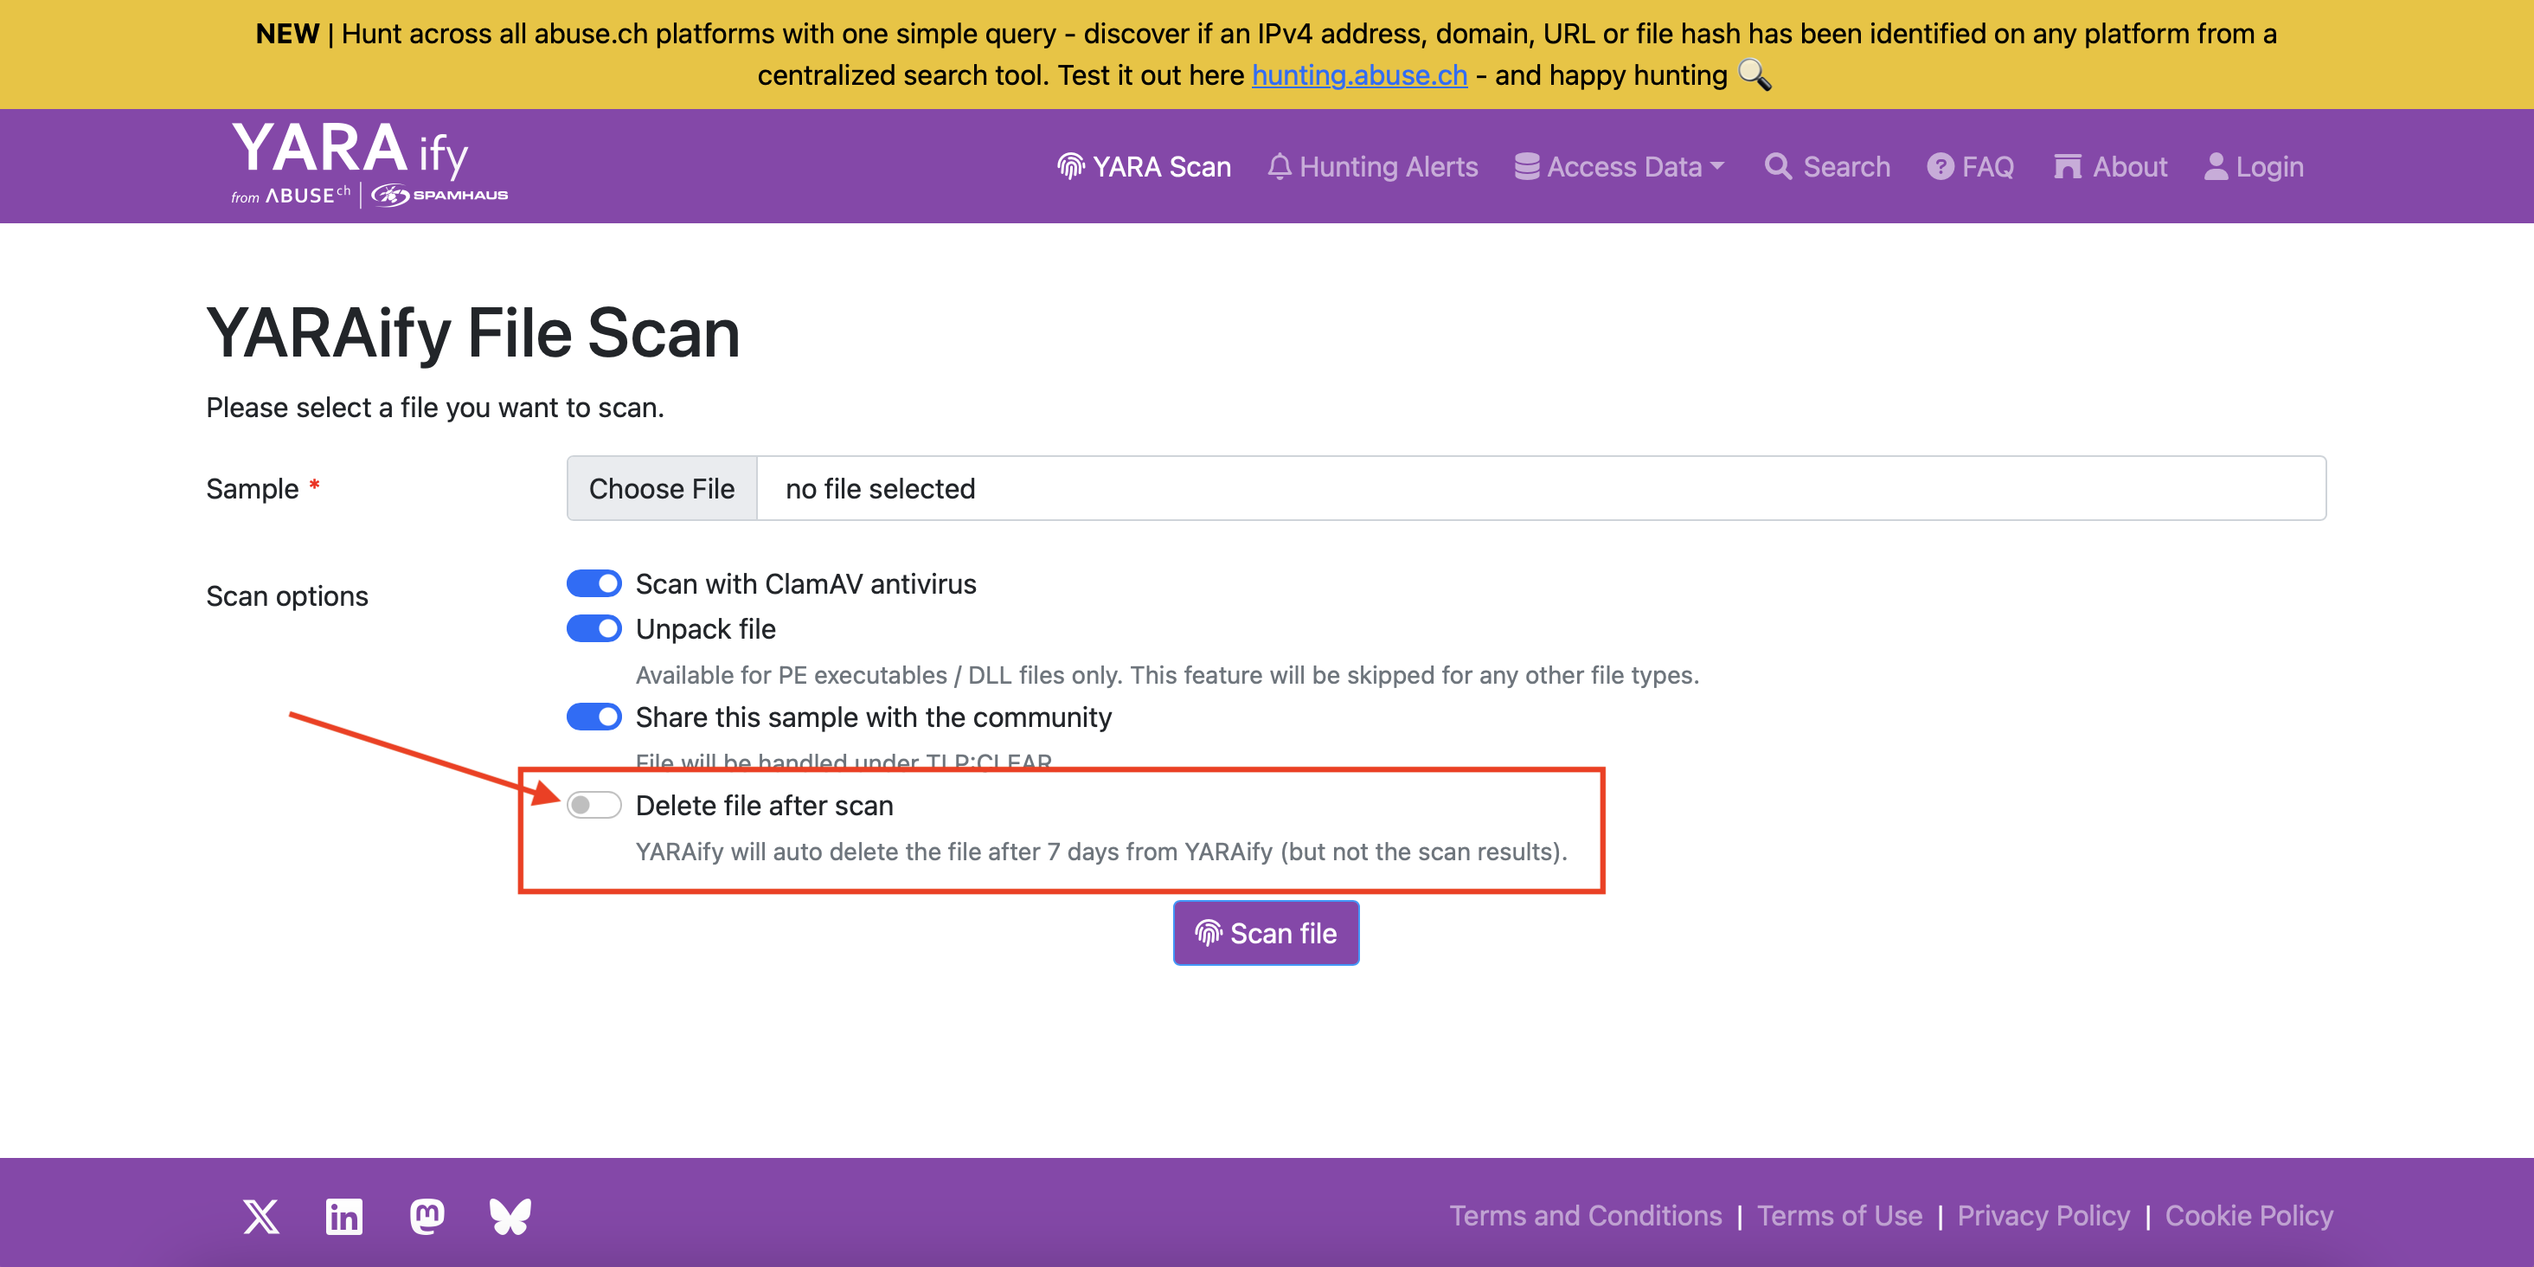
Task: Click the building icon next to About
Action: tap(2068, 166)
